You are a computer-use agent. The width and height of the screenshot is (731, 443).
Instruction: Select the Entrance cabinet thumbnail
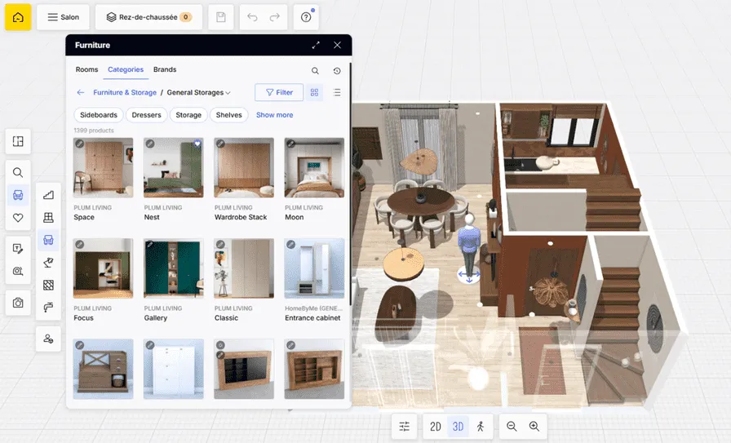click(x=314, y=268)
